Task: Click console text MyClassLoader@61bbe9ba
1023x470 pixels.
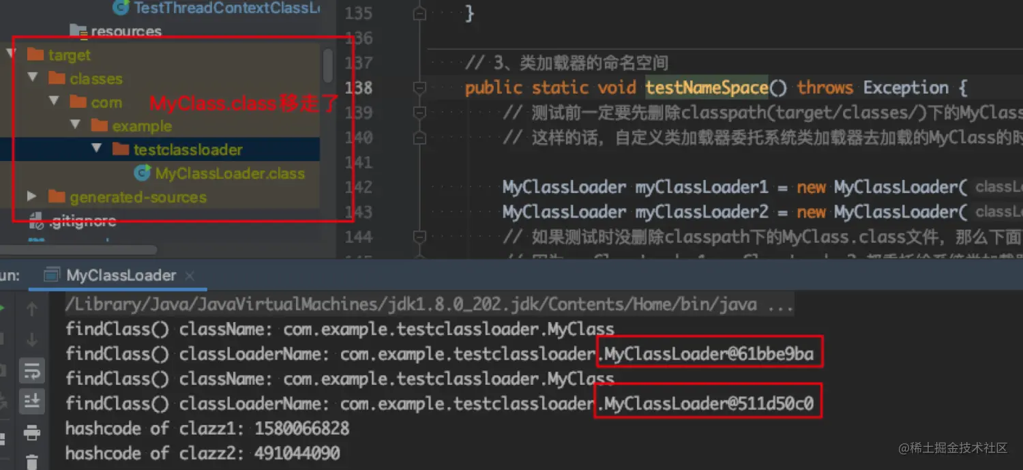Action: tap(709, 354)
